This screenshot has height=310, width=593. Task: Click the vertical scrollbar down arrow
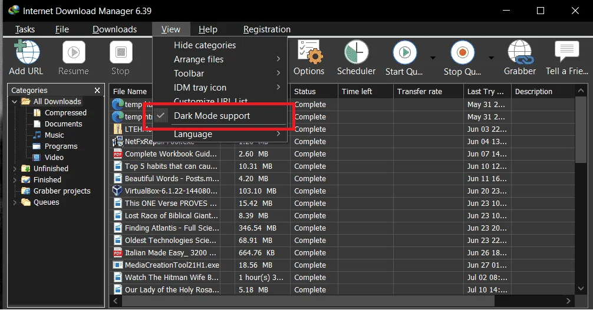tap(581, 288)
